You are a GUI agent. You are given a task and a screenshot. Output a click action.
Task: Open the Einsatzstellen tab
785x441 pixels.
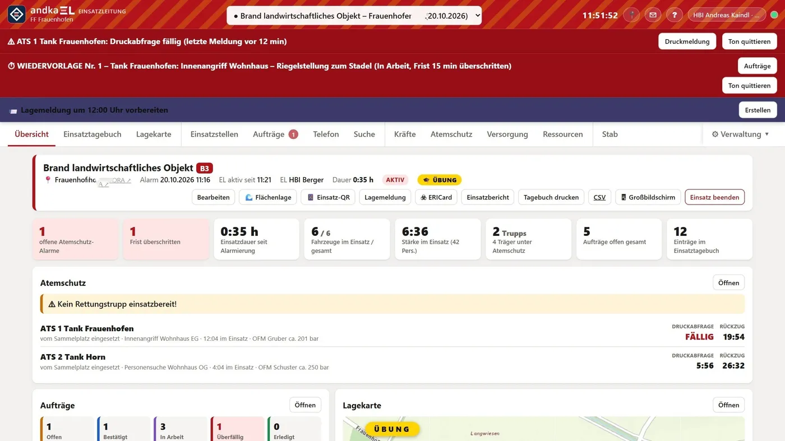[214, 134]
